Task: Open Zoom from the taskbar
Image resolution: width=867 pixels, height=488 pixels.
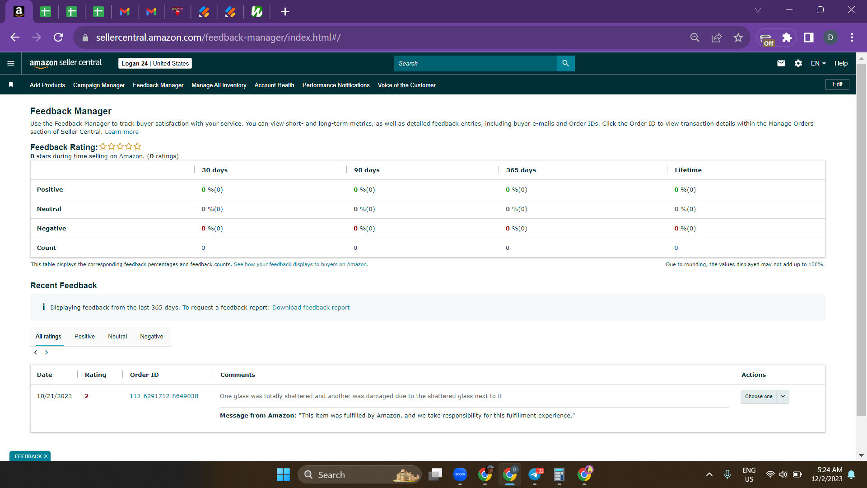Action: click(460, 474)
